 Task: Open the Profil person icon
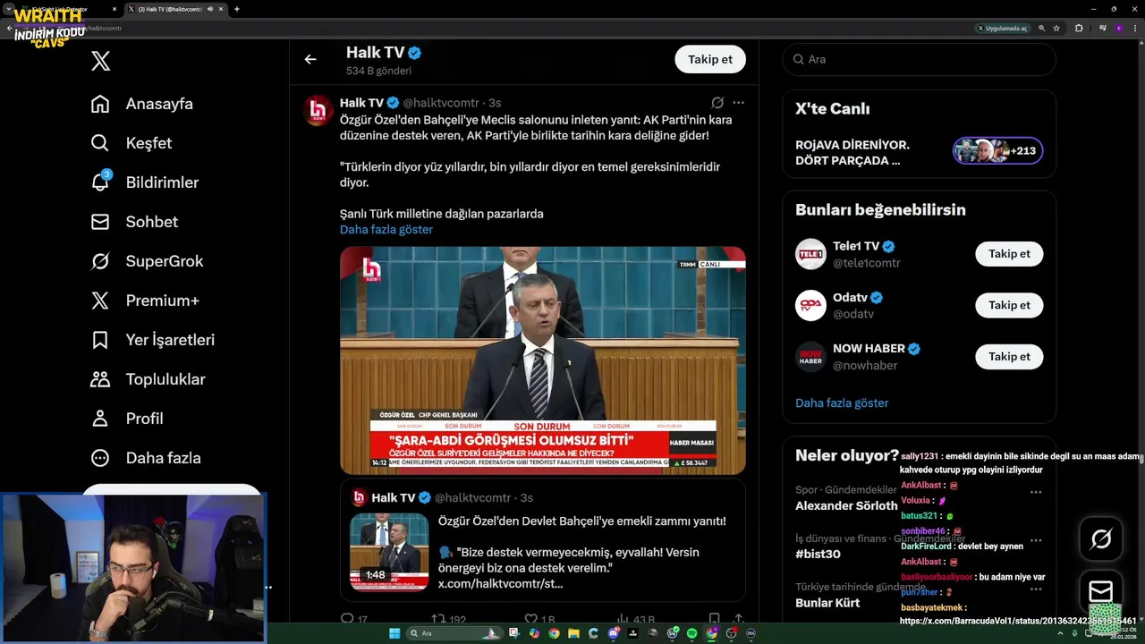(x=100, y=419)
